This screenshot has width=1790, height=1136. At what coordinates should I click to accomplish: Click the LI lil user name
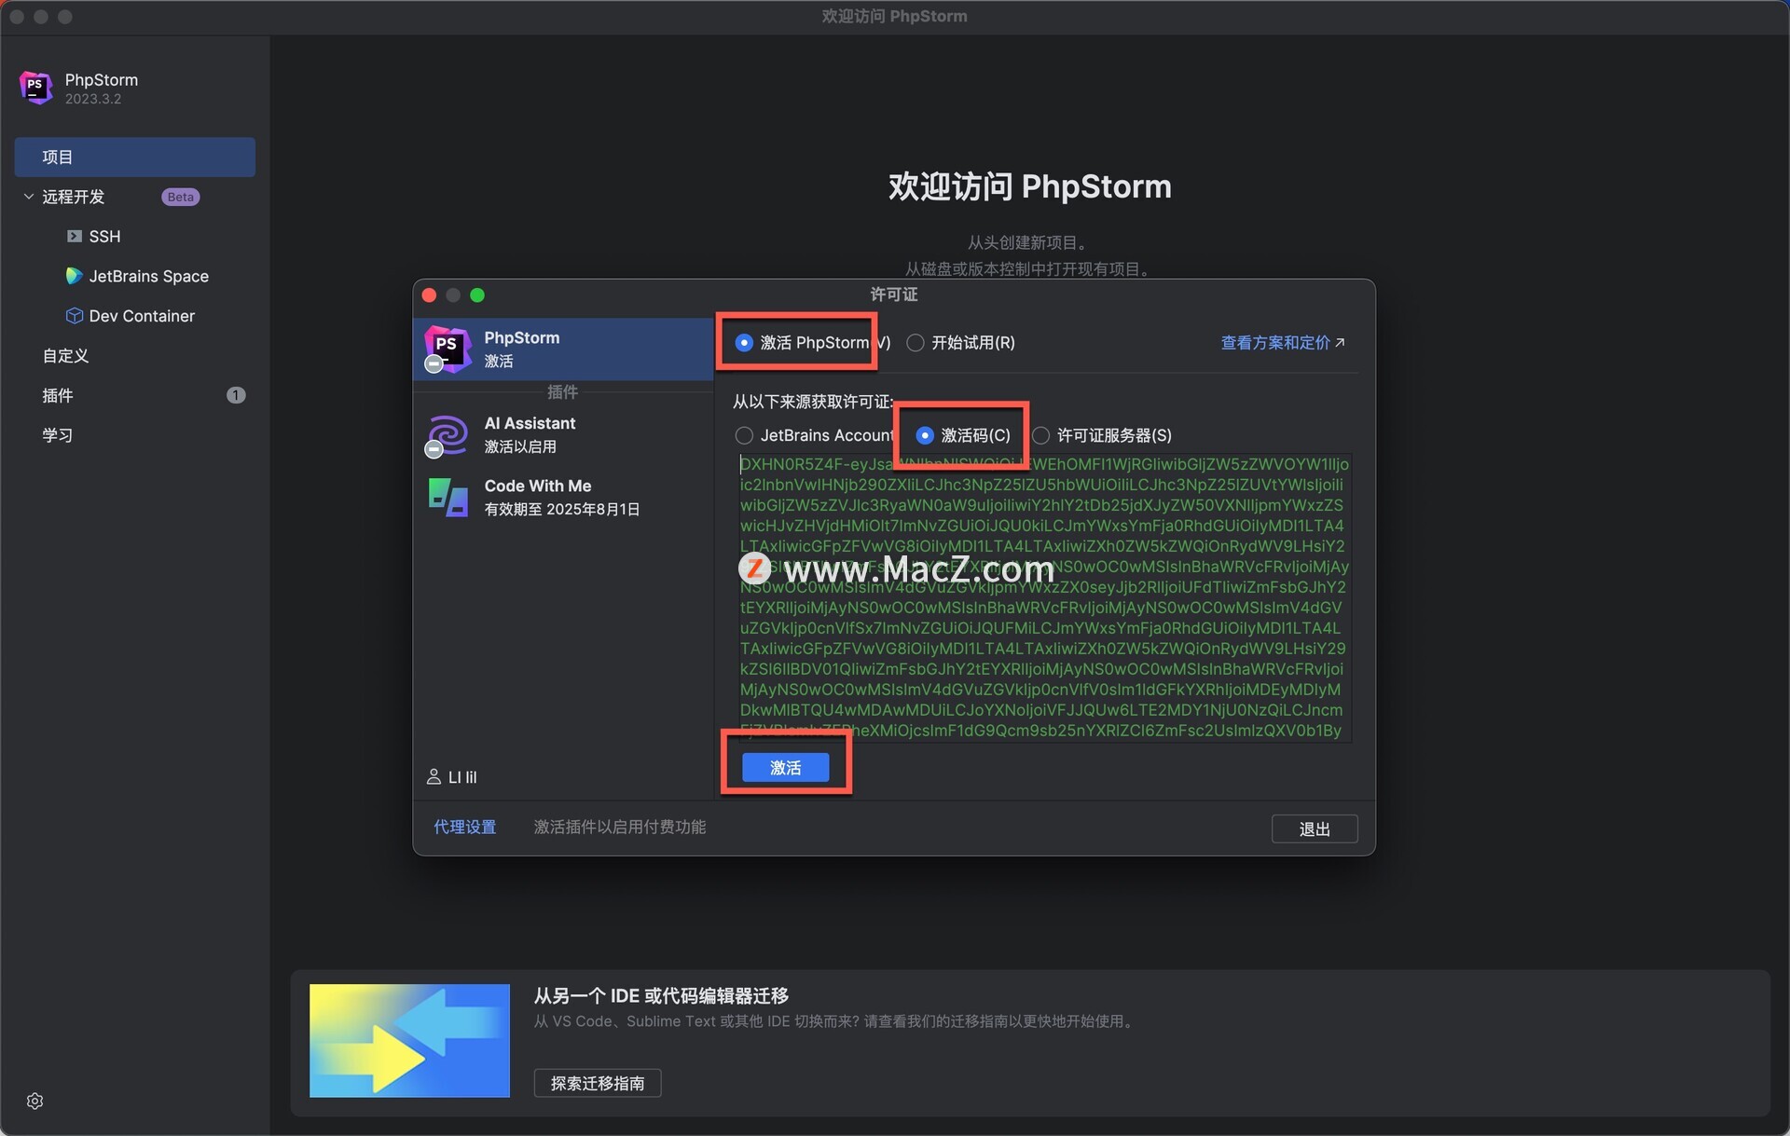[x=462, y=776]
